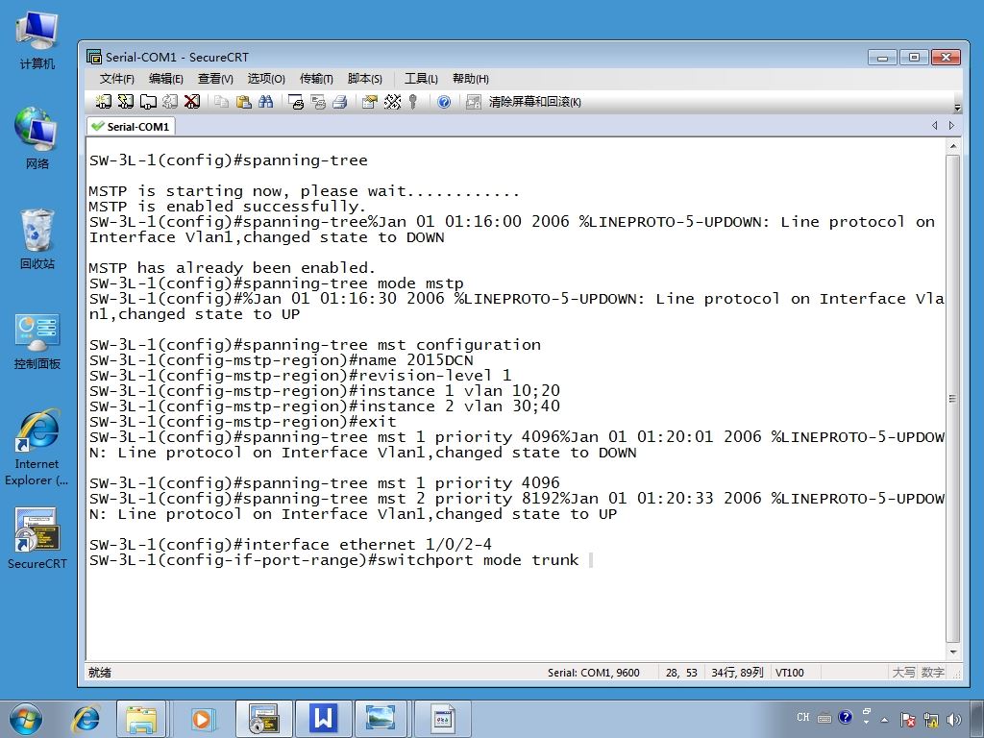The height and width of the screenshot is (738, 984).
Task: Click the keymap editor tools icon
Action: tap(392, 102)
